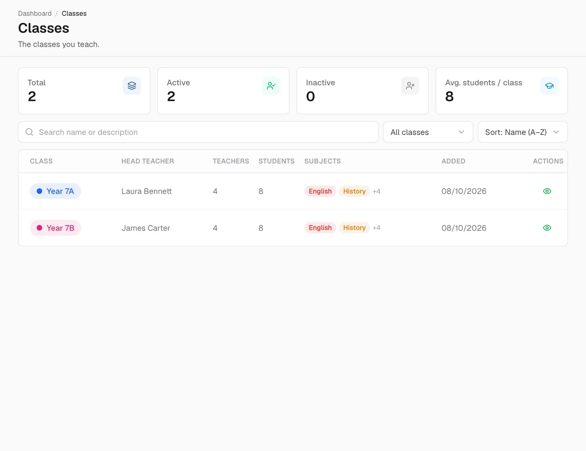Show +4 more subjects for Year 7B
The height and width of the screenshot is (451, 586).
click(x=376, y=228)
